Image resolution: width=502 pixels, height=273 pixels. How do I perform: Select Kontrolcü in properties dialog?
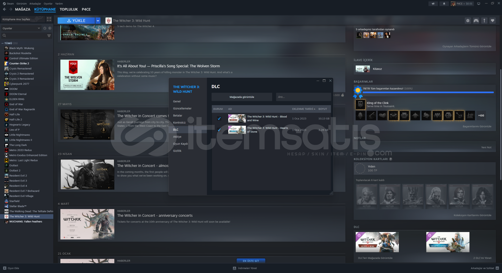point(179,123)
